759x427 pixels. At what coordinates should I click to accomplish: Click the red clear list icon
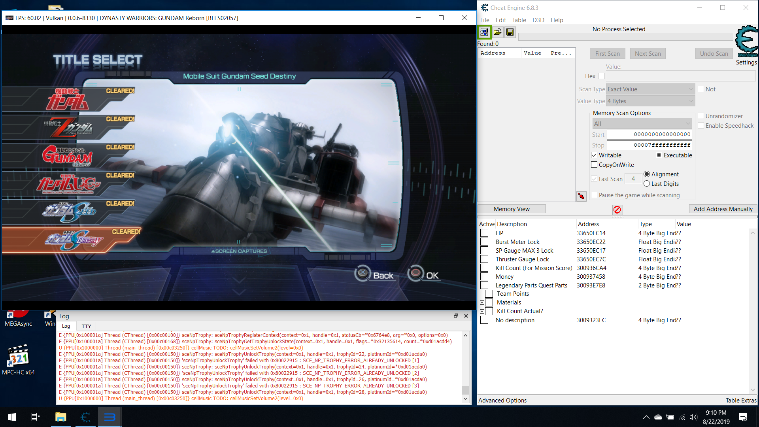pyautogui.click(x=617, y=210)
